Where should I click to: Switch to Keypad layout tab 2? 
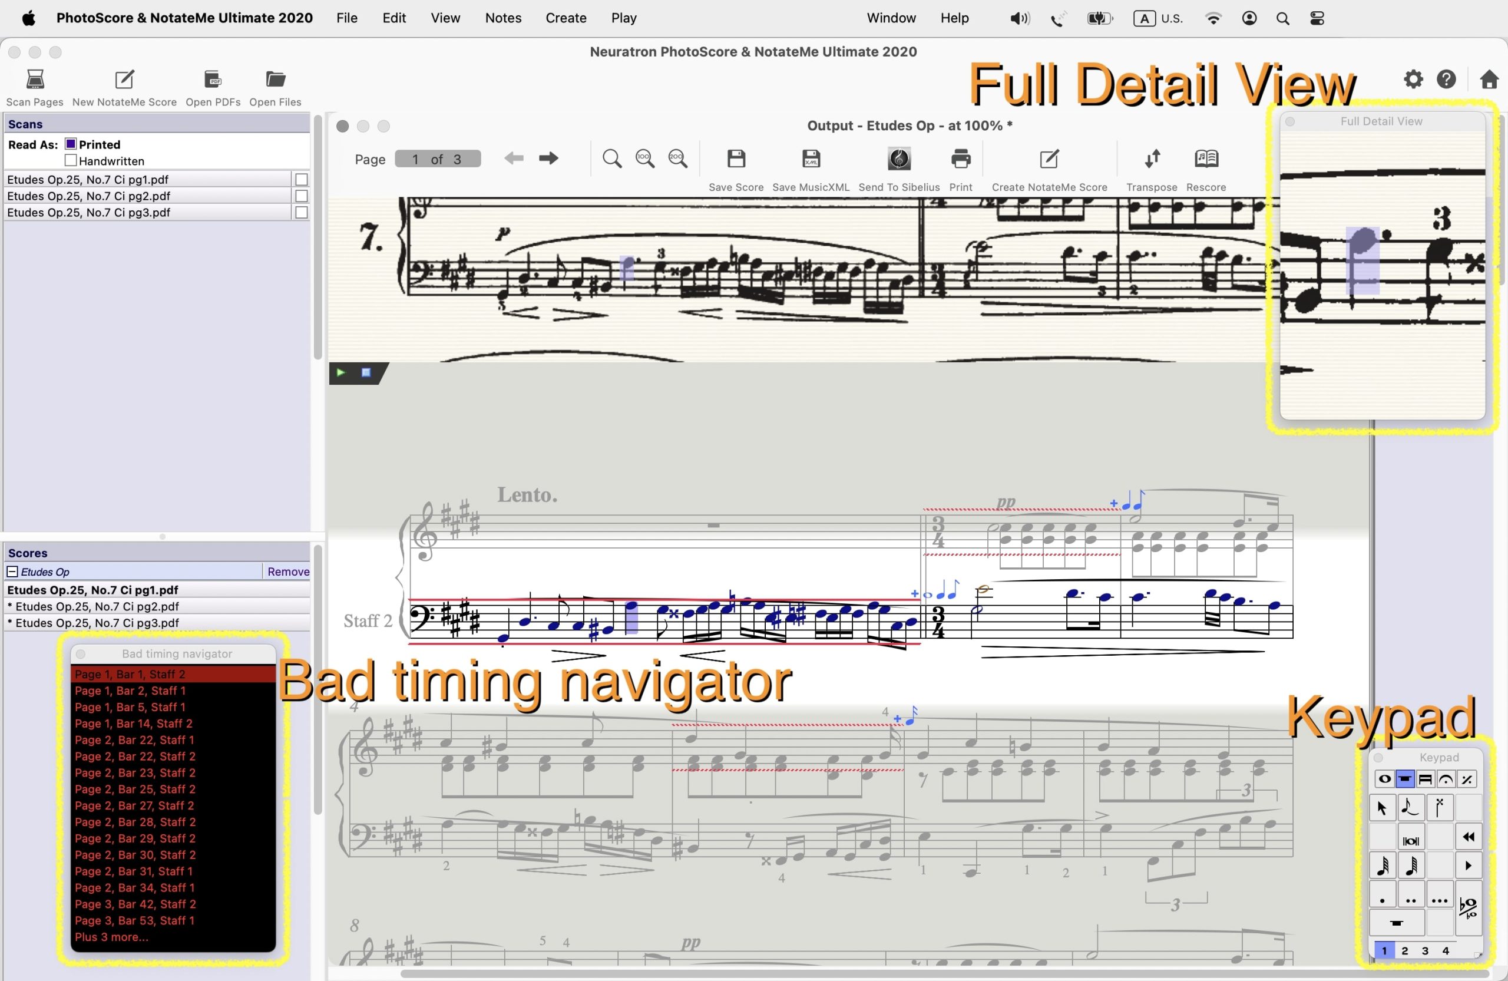coord(1404,950)
